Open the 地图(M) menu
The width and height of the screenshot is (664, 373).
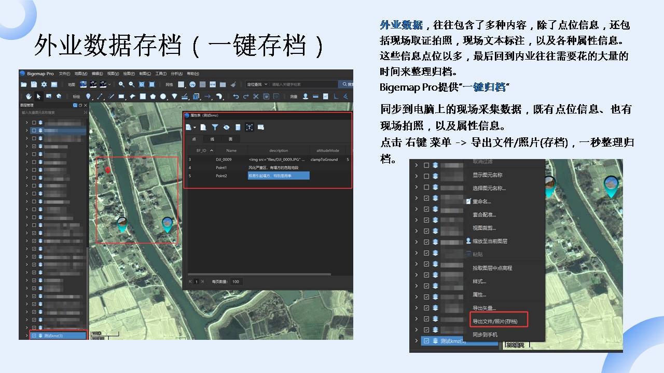pos(80,74)
